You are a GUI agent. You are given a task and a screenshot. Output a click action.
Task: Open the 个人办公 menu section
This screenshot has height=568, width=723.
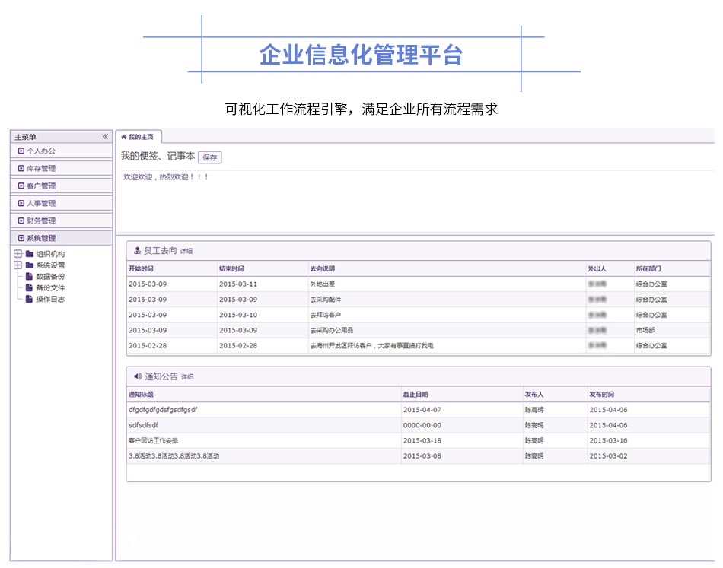click(x=61, y=151)
